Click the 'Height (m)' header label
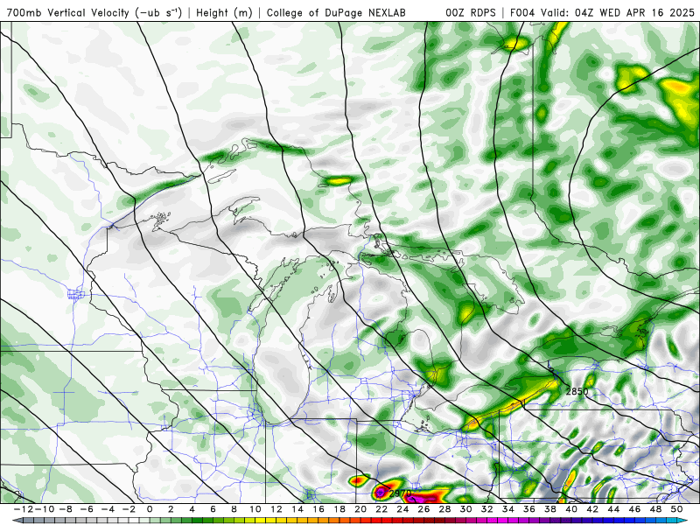The height and width of the screenshot is (525, 700). [x=224, y=13]
